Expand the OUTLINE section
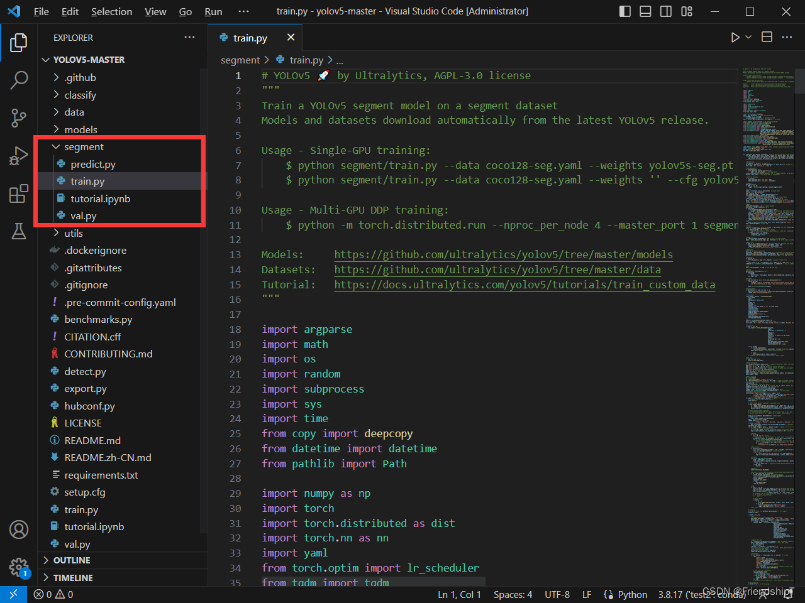805x603 pixels. (x=122, y=560)
